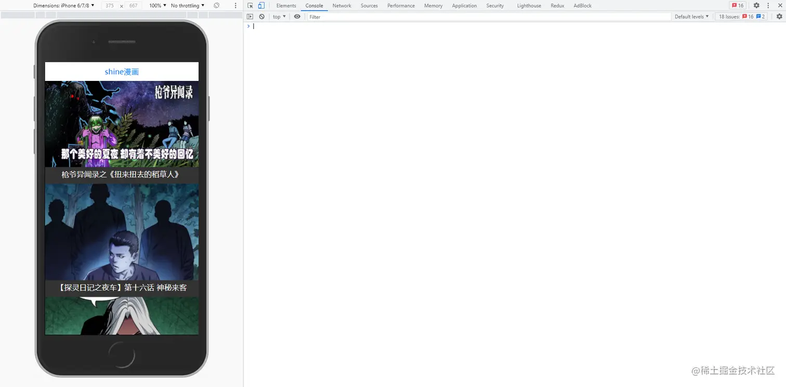Click the title 【探灵日记之夜车】第十六话 神秘来客

122,287
